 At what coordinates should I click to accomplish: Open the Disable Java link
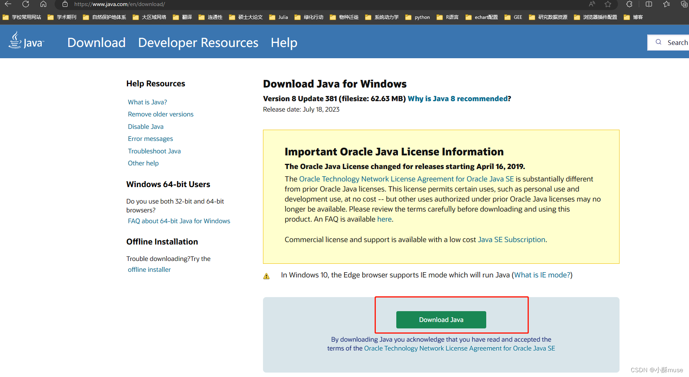146,126
